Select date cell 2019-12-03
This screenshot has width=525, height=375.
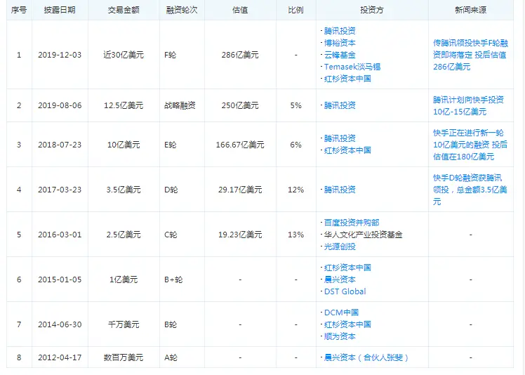(x=60, y=55)
